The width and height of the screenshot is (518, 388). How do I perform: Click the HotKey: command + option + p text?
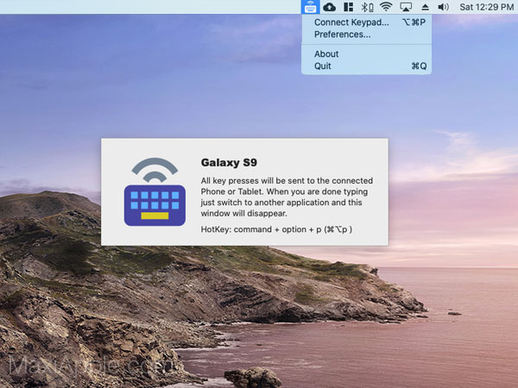tap(276, 229)
